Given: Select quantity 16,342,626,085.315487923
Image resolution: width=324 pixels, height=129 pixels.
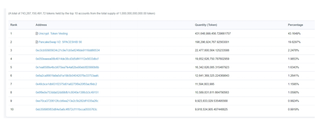Looking at the screenshot, I should coord(212,67).
